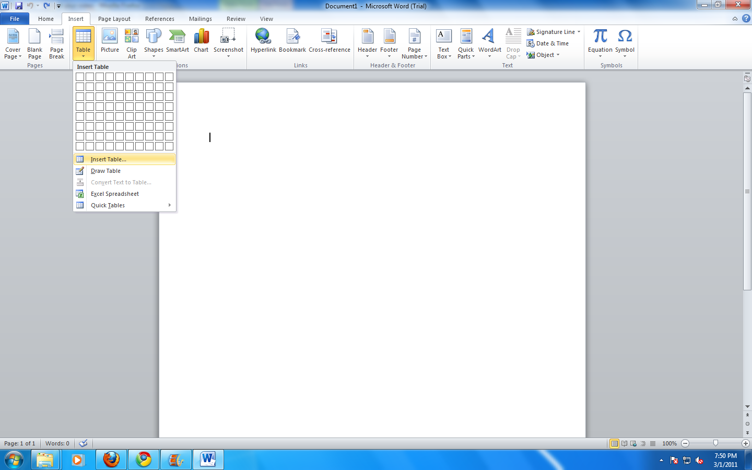Click the Hyperlink icon
Image resolution: width=752 pixels, height=470 pixels.
[263, 41]
